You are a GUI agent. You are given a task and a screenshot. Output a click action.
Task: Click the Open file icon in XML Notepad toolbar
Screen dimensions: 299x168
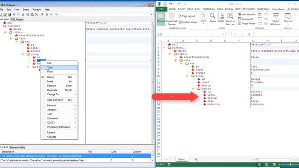(5, 14)
